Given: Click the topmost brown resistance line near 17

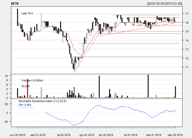Looking at the screenshot, I should [x=146, y=15].
